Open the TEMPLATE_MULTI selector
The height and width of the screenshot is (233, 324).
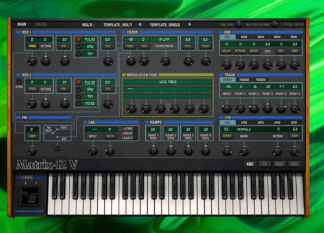117,25
